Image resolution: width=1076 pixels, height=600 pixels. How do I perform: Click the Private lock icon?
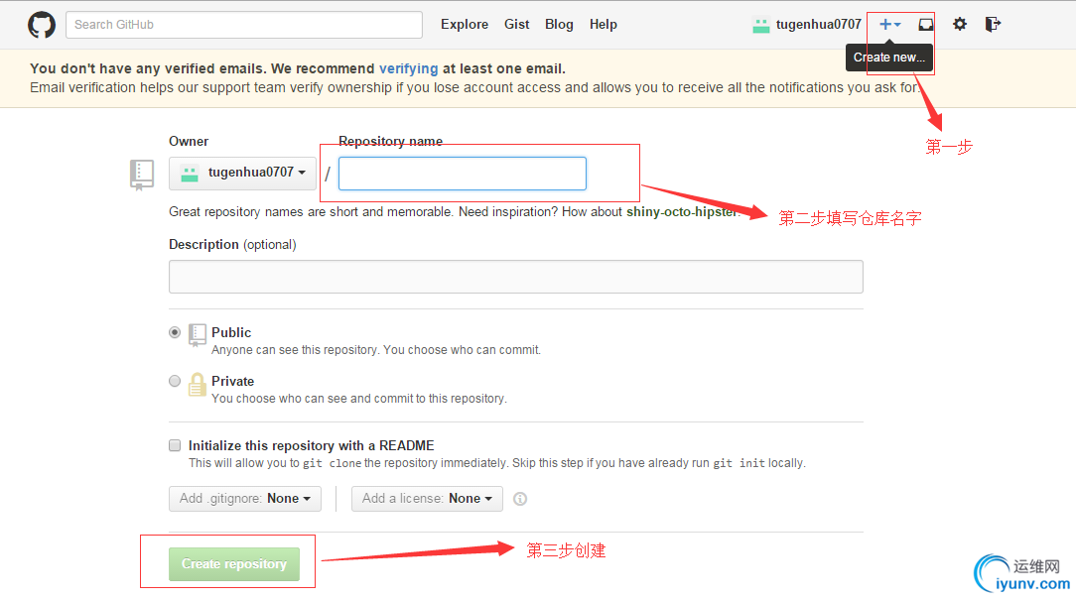197,385
